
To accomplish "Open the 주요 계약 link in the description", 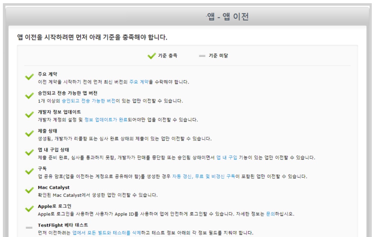I will [x=139, y=82].
